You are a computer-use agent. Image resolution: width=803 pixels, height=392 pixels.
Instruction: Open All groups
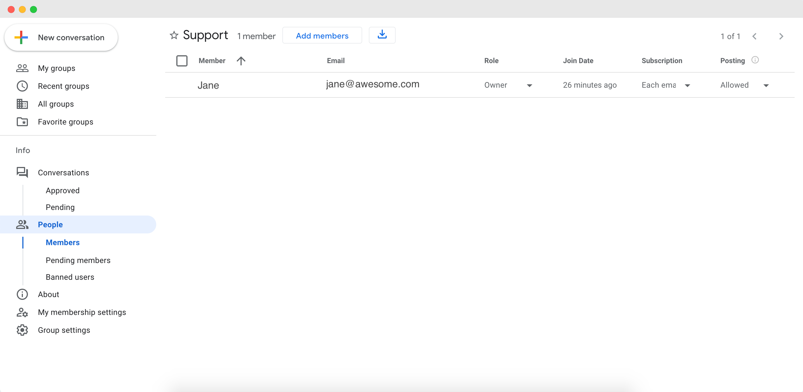pyautogui.click(x=56, y=104)
